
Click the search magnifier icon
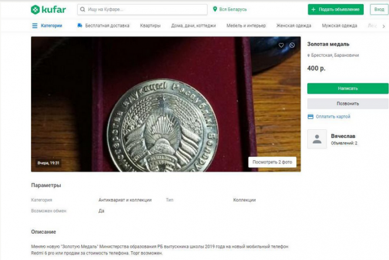pos(82,10)
